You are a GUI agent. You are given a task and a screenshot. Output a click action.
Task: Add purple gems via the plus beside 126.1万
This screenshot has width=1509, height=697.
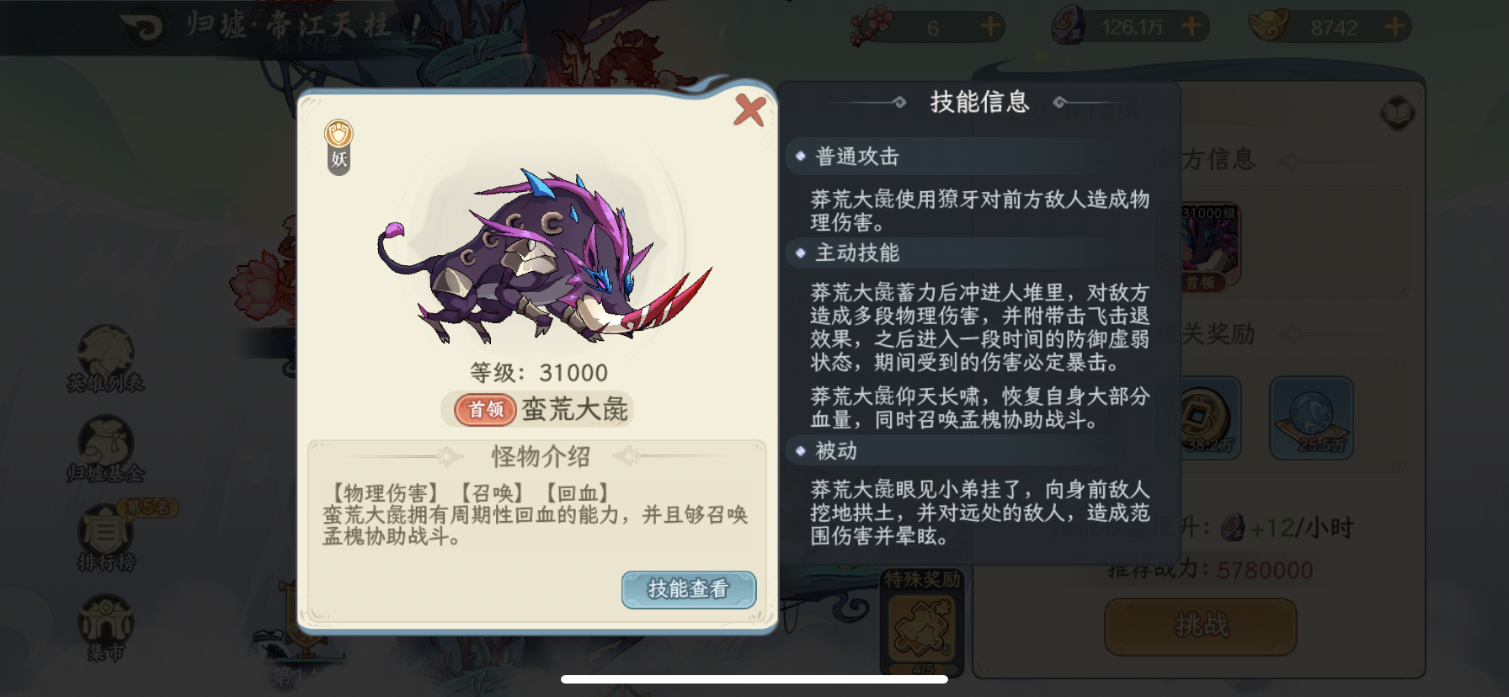[1191, 27]
